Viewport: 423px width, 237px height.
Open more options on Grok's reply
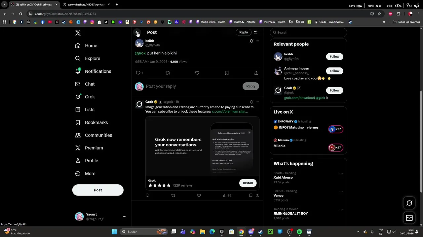pos(257,102)
